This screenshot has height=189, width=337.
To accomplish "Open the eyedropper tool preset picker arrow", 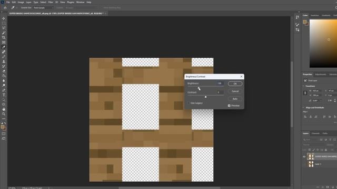I will pyautogui.click(x=16, y=8).
